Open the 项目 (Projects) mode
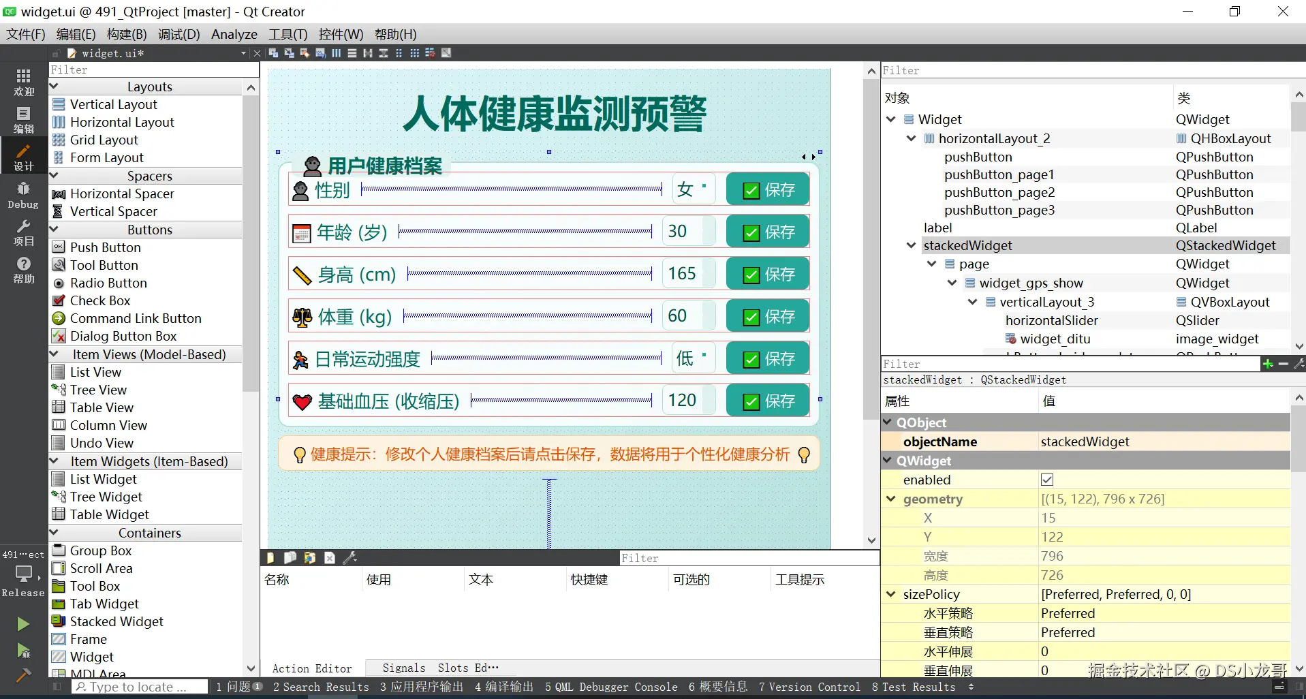 coord(23,232)
